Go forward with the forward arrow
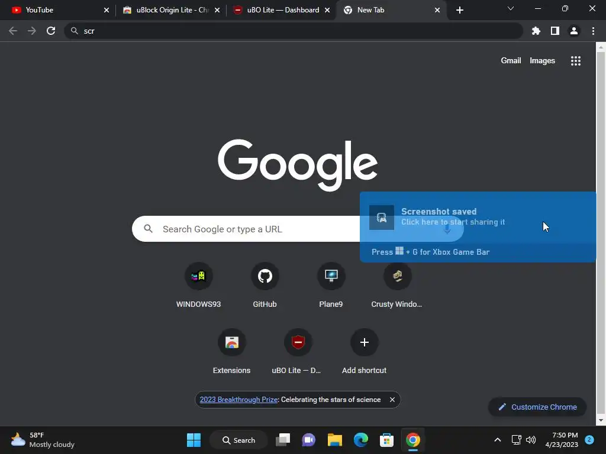606x454 pixels. point(32,31)
